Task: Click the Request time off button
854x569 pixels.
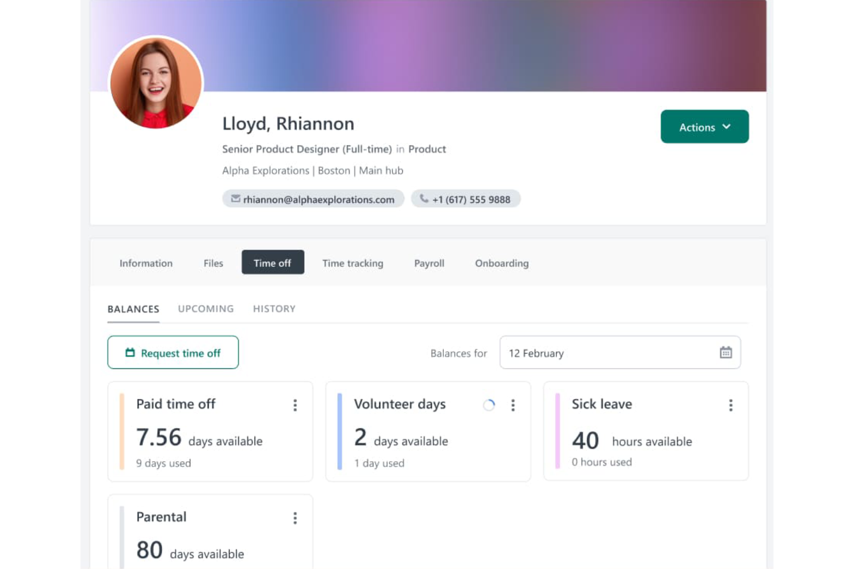Action: [173, 352]
